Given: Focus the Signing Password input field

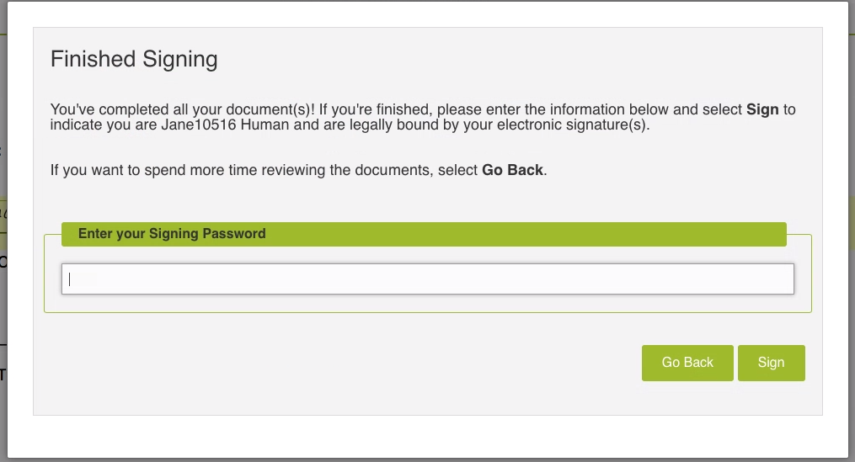Looking at the screenshot, I should [x=427, y=279].
